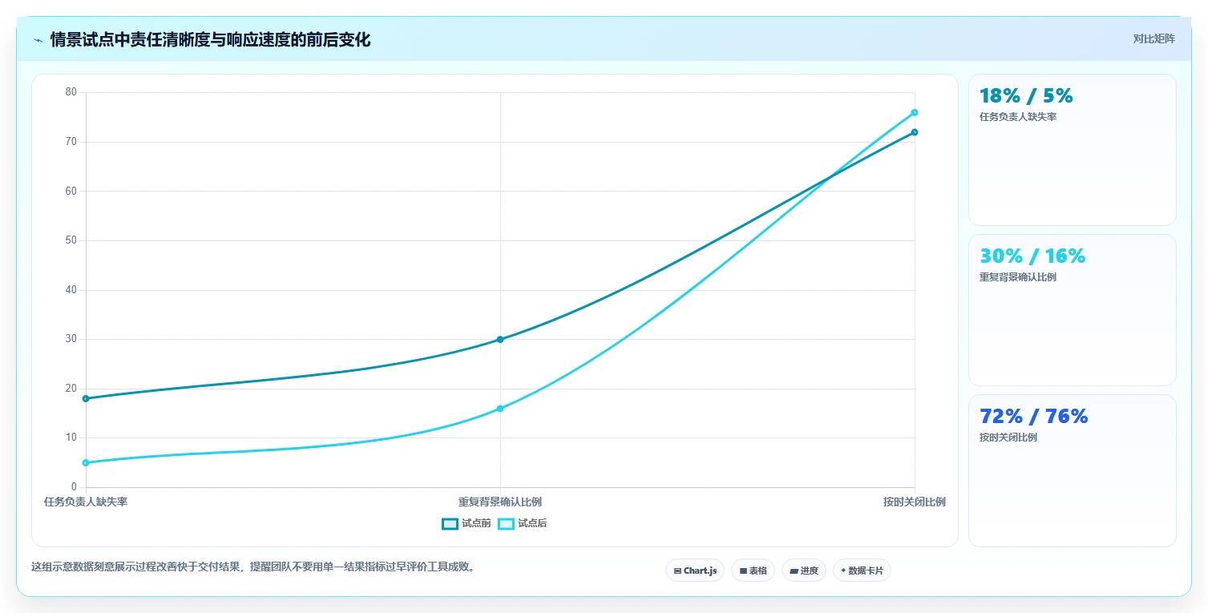1208x613 pixels.
Task: Select the Chart.js tag chip
Action: 695,571
